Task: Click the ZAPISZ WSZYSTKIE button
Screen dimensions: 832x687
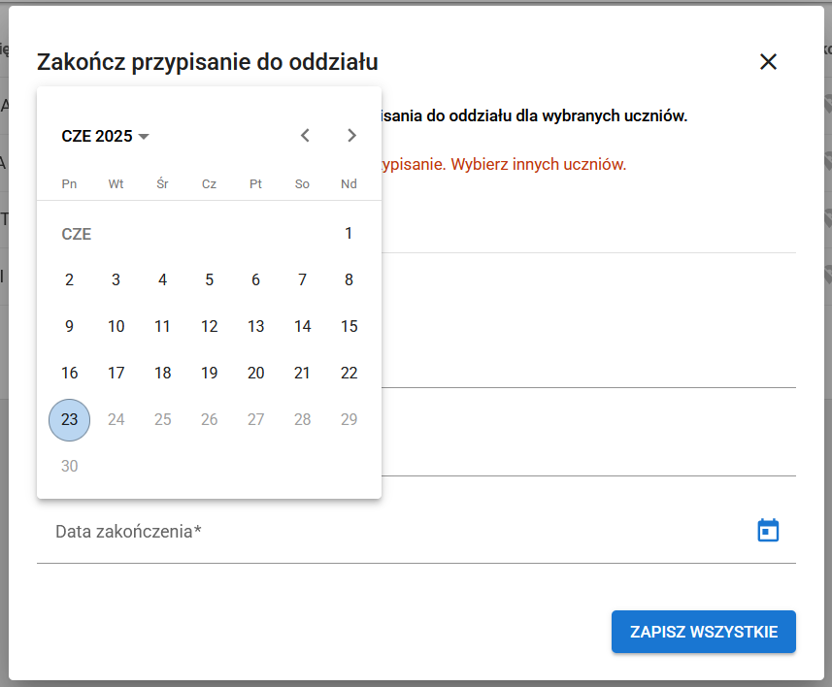Action: [703, 632]
